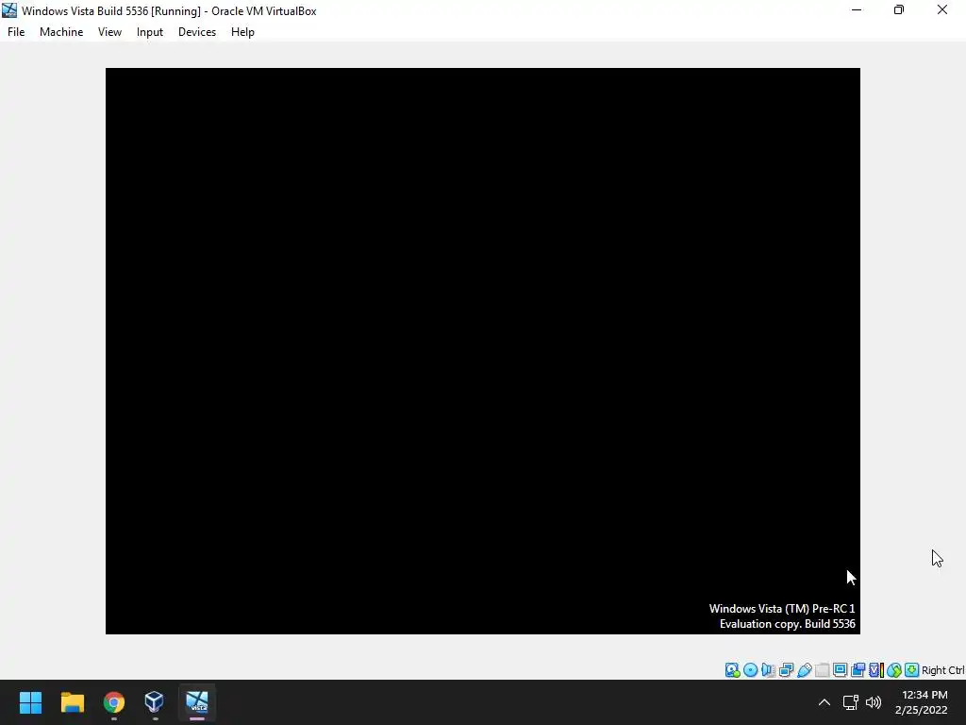Open the View menu
966x725 pixels.
coord(109,32)
